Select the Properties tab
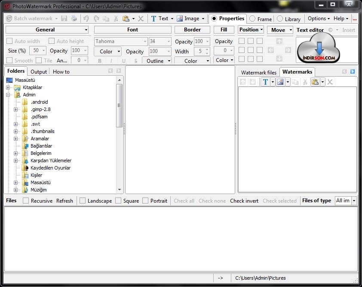The image size is (362, 287). point(228,19)
